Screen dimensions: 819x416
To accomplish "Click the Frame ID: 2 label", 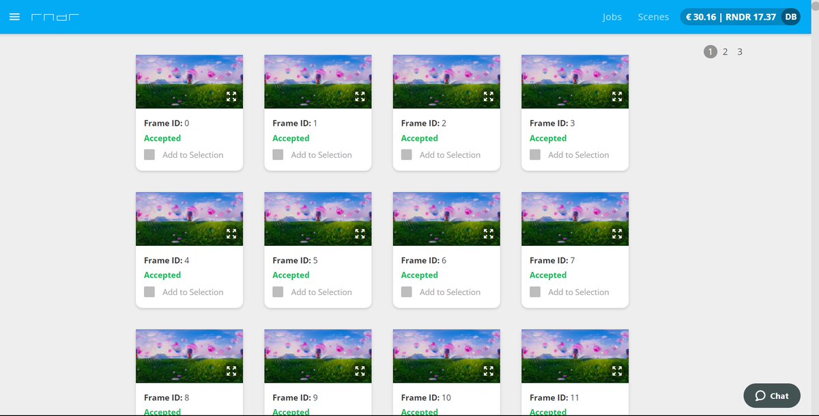I will click(424, 124).
